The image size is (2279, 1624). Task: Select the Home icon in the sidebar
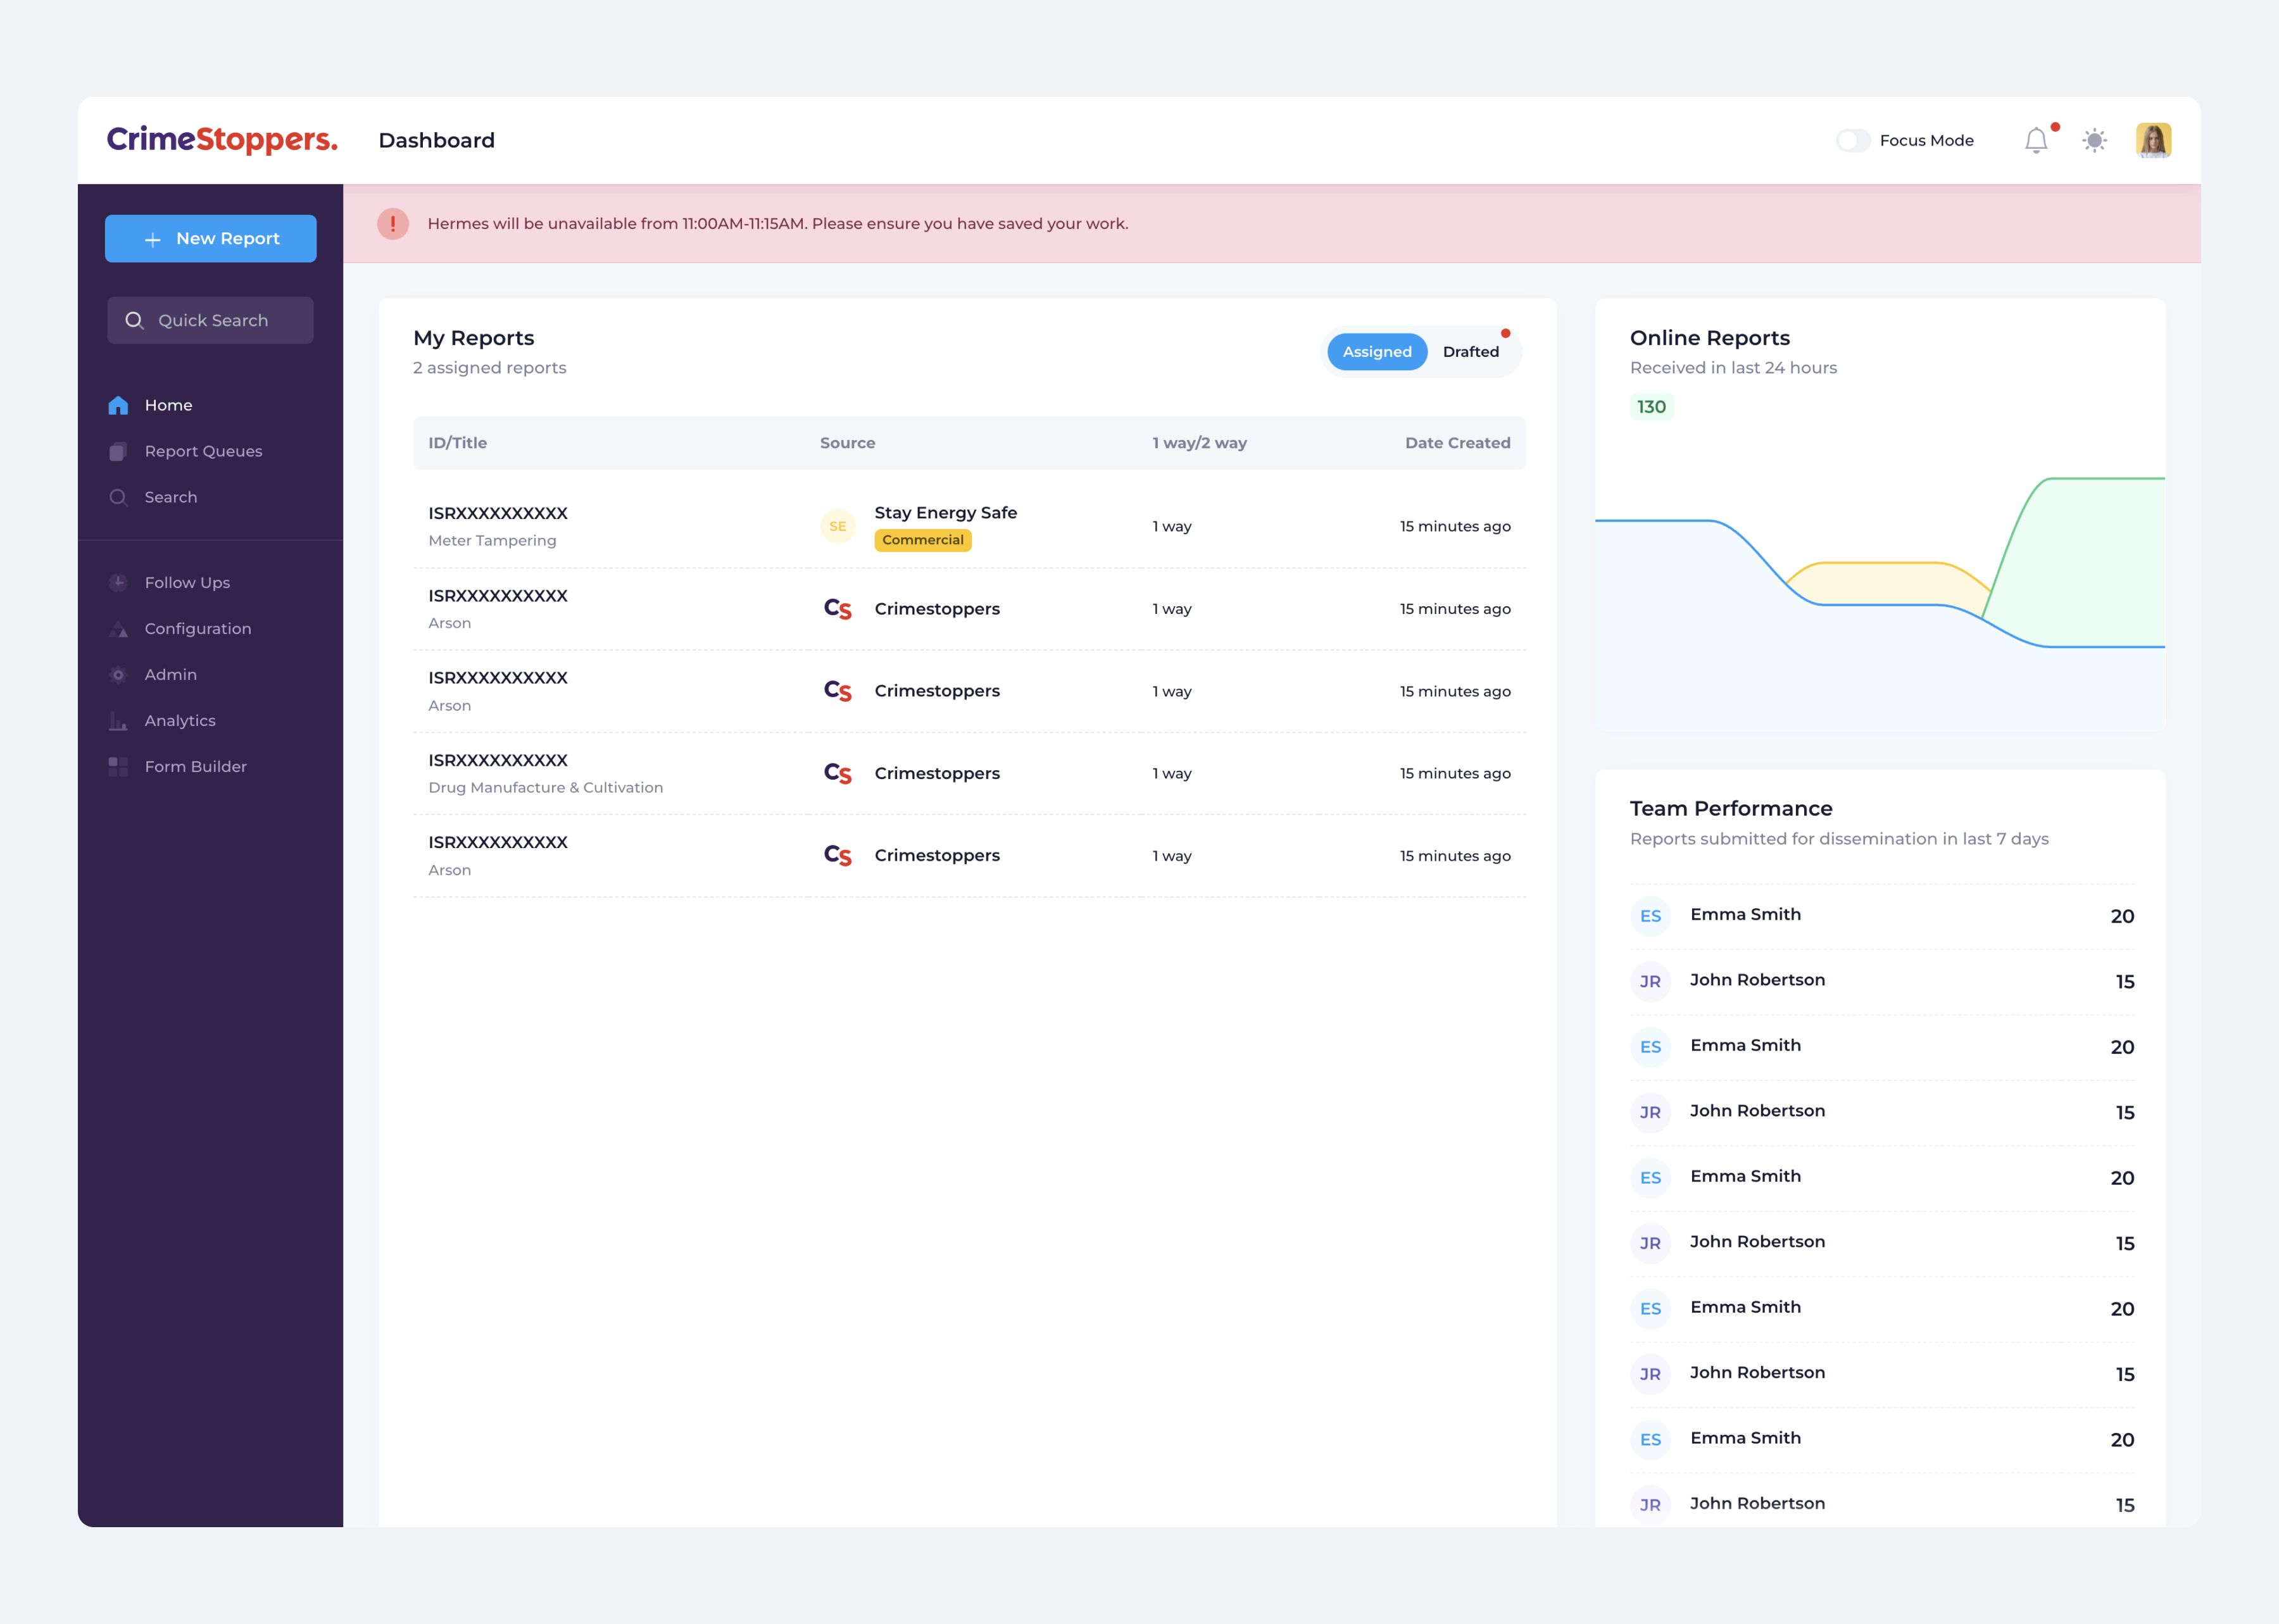[117, 405]
